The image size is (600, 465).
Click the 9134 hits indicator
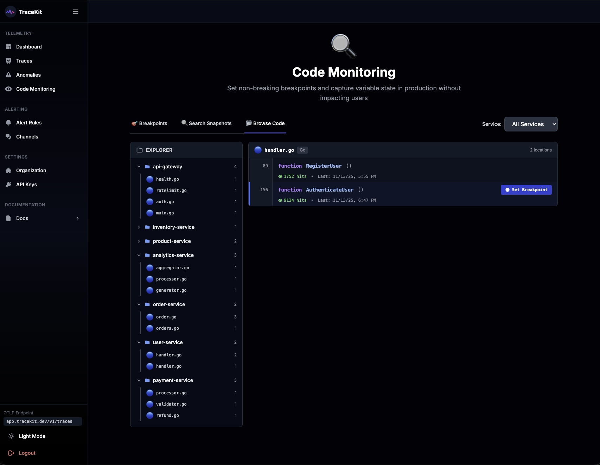pyautogui.click(x=293, y=200)
